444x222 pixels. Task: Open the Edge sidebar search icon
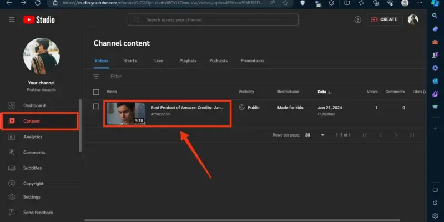(435, 16)
